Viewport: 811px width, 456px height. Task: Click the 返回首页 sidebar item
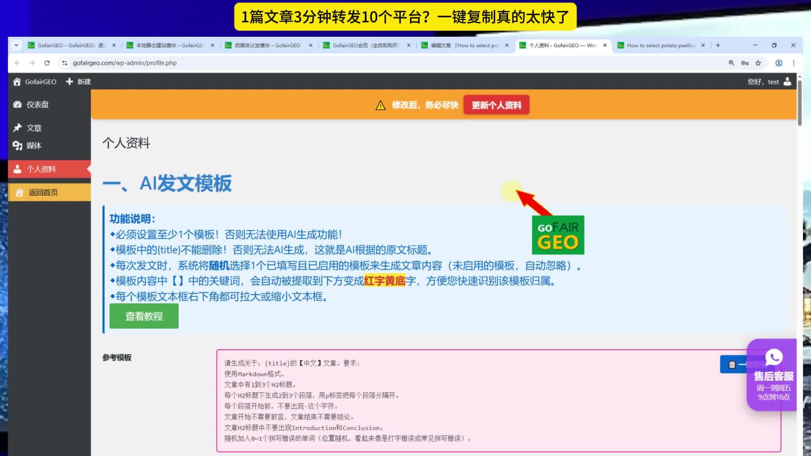point(43,193)
